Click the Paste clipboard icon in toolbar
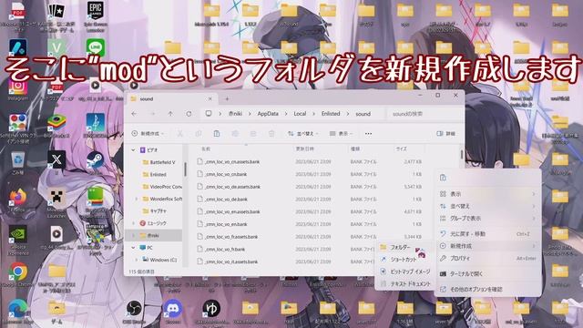This screenshot has height=328, width=583. coord(217,134)
